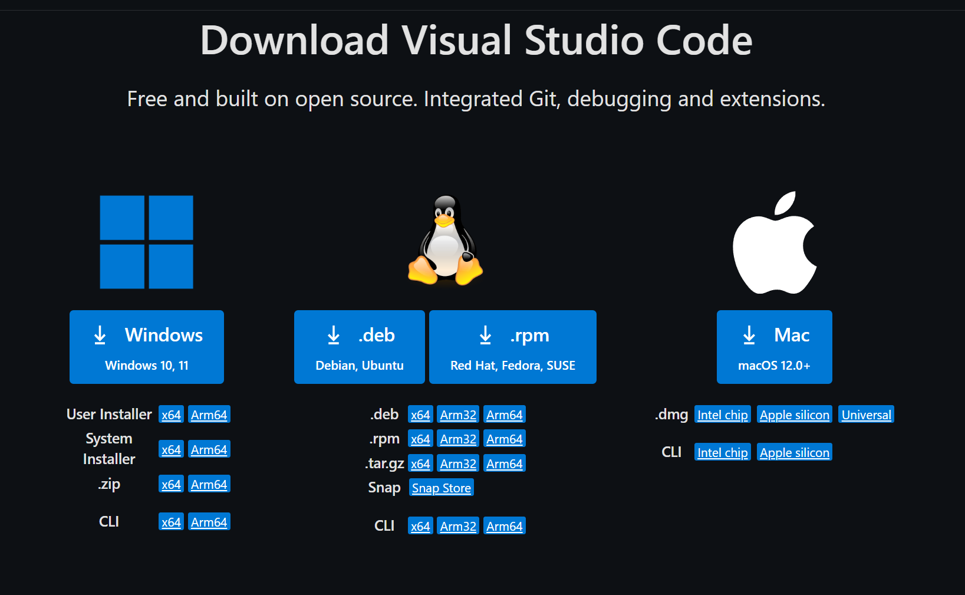The image size is (965, 595).
Task: Click the '.dmg' label under Mac
Action: click(x=671, y=415)
